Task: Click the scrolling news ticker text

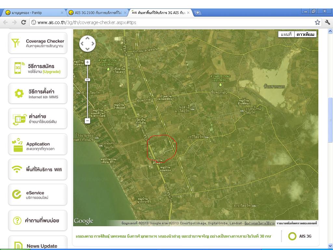Action: tap(173, 236)
